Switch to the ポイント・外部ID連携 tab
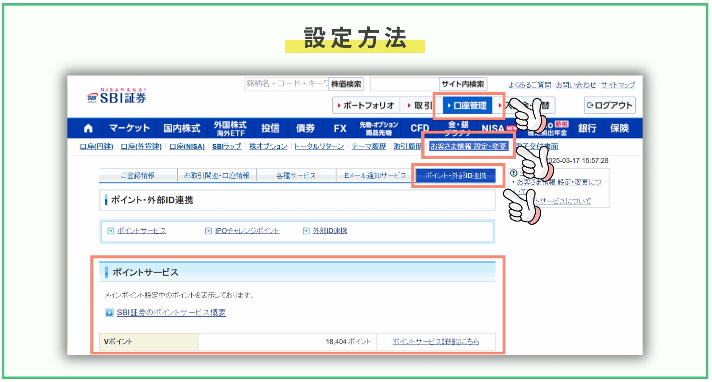Image resolution: width=712 pixels, height=382 pixels. click(x=455, y=175)
